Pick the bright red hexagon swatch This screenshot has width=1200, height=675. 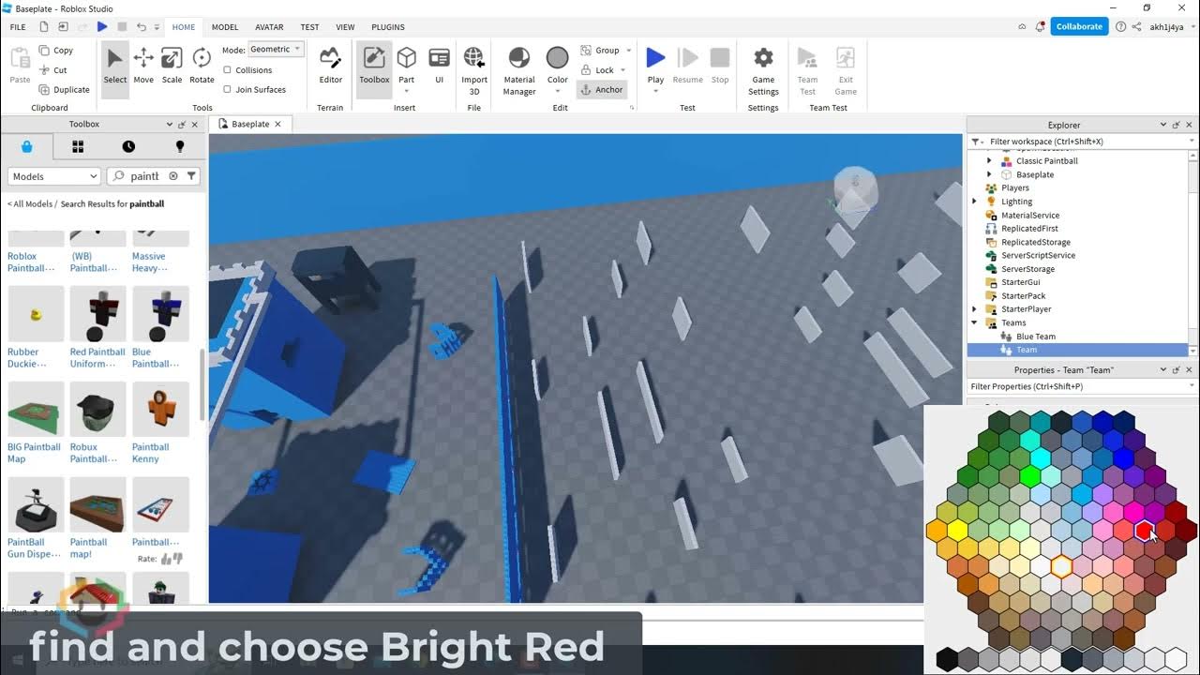[1145, 531]
